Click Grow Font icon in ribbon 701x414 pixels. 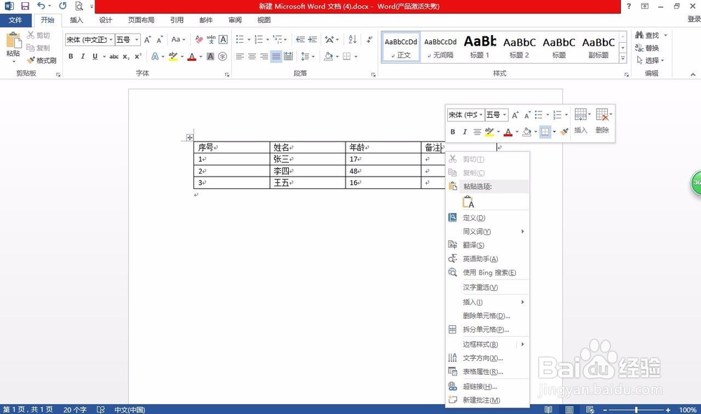point(147,40)
